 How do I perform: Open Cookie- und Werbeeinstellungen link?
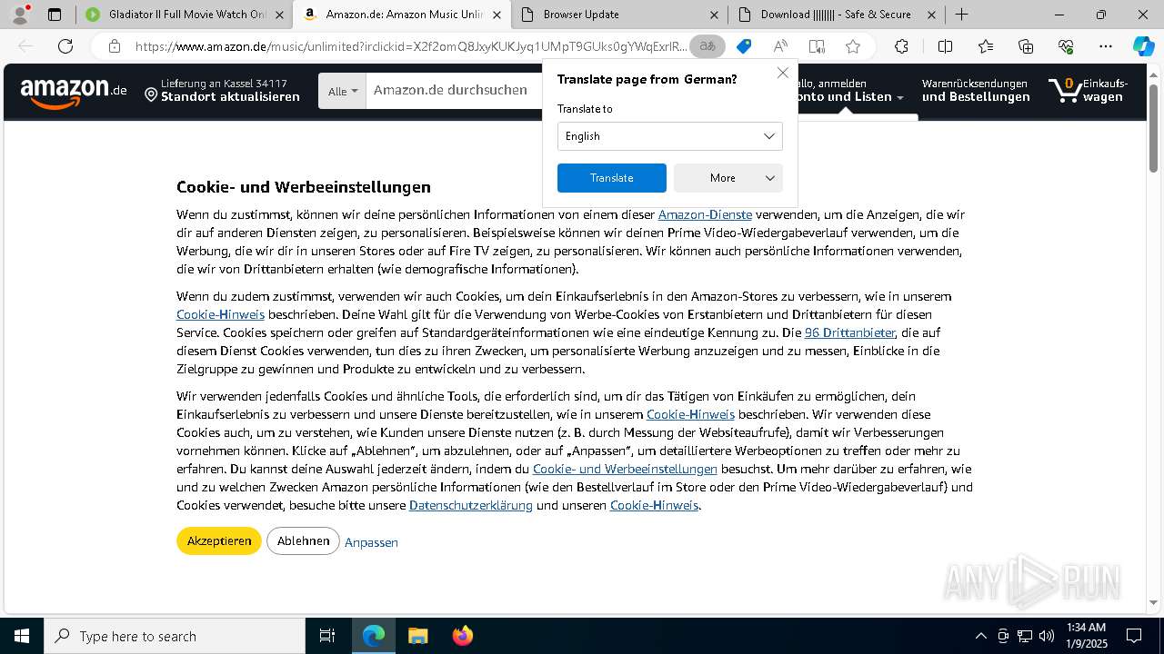tap(625, 469)
